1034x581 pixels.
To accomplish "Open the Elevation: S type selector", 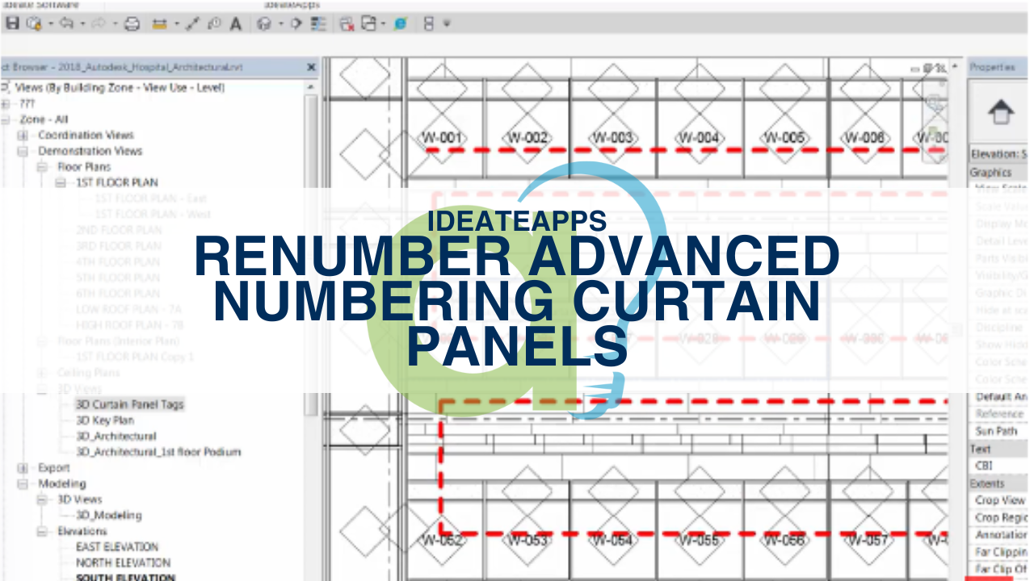I will click(998, 154).
